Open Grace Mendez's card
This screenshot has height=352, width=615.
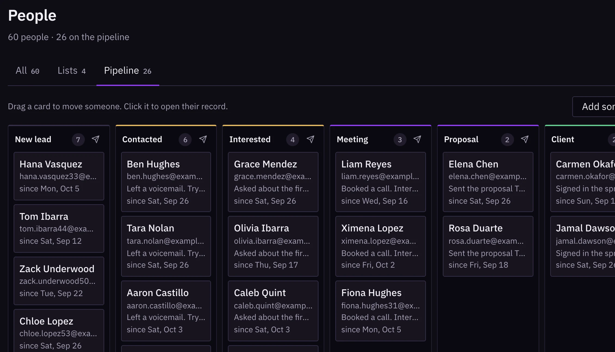(x=273, y=182)
